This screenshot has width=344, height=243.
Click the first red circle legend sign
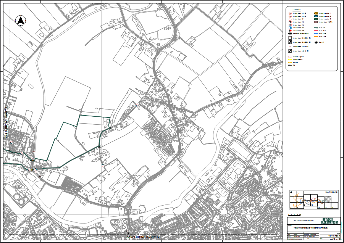(x=290, y=13)
